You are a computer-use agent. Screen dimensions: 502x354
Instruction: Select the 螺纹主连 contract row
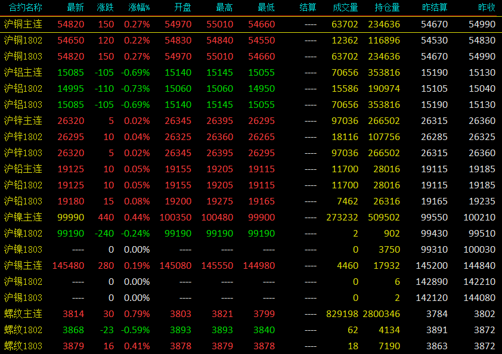(251, 314)
